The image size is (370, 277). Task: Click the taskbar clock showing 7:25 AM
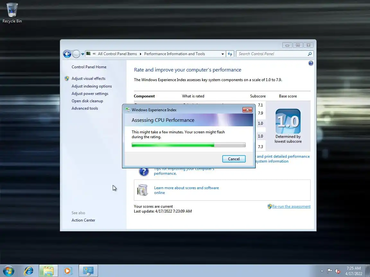(354, 271)
